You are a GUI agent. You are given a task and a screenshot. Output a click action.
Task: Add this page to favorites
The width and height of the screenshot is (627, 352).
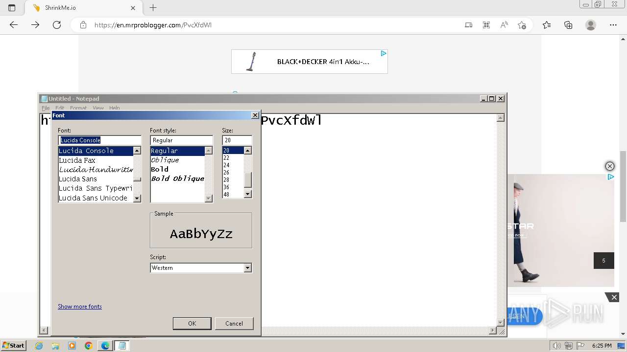(x=522, y=25)
